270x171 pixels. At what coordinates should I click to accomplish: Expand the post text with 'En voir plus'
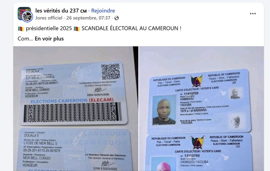[x=49, y=39]
